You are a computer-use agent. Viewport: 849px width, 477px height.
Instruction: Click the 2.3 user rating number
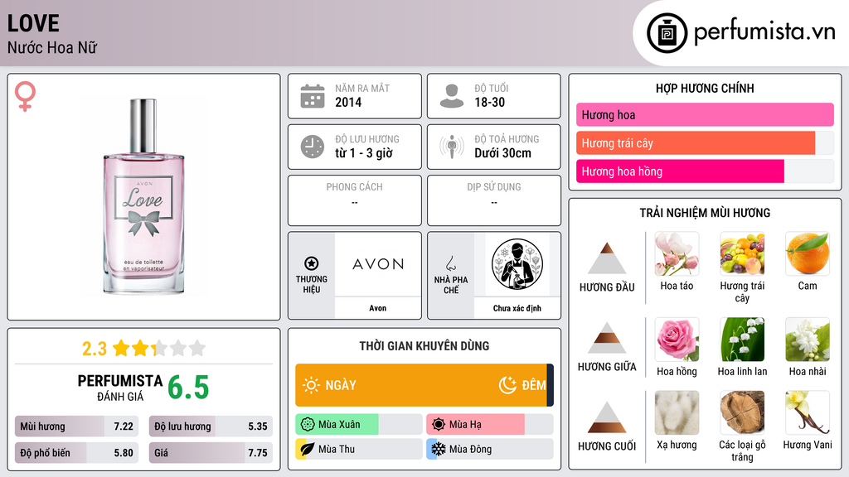click(x=95, y=349)
